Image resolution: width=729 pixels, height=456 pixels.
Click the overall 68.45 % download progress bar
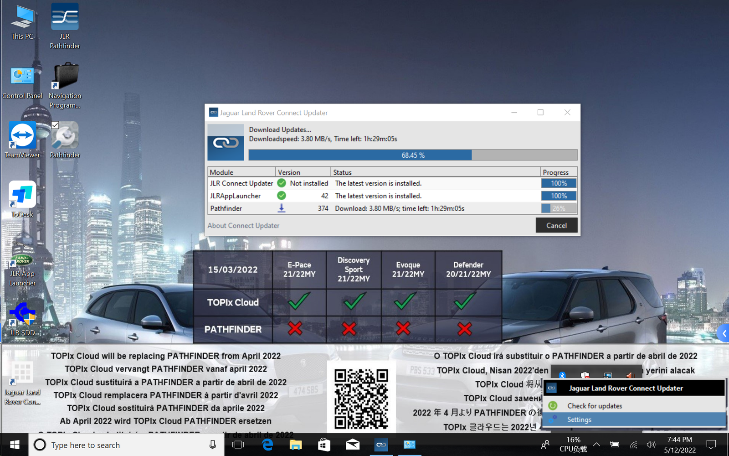click(413, 155)
